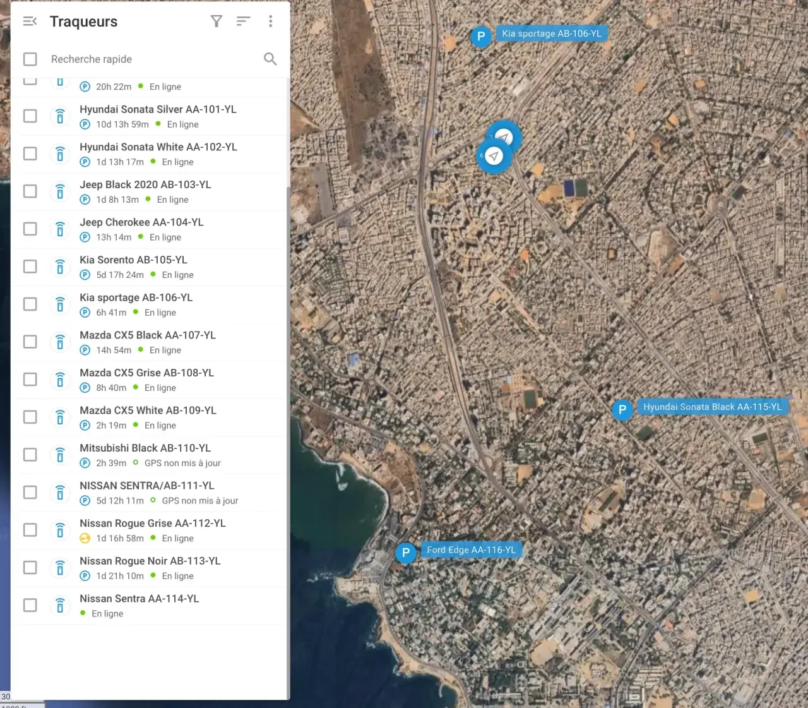Click tracker icon for Kia Sorento AB-105-YL
Image resolution: width=808 pixels, height=708 pixels.
pos(60,267)
